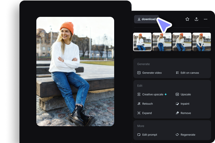Select the third image variation thumbnail

(x=182, y=42)
